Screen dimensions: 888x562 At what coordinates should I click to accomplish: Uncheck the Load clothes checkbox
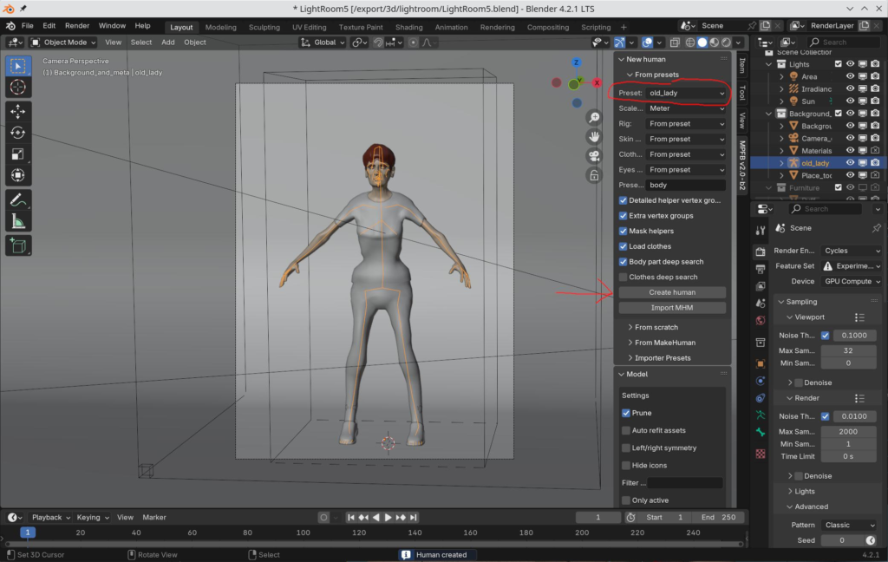point(623,246)
